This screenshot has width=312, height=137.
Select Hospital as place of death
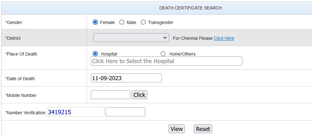click(x=96, y=54)
